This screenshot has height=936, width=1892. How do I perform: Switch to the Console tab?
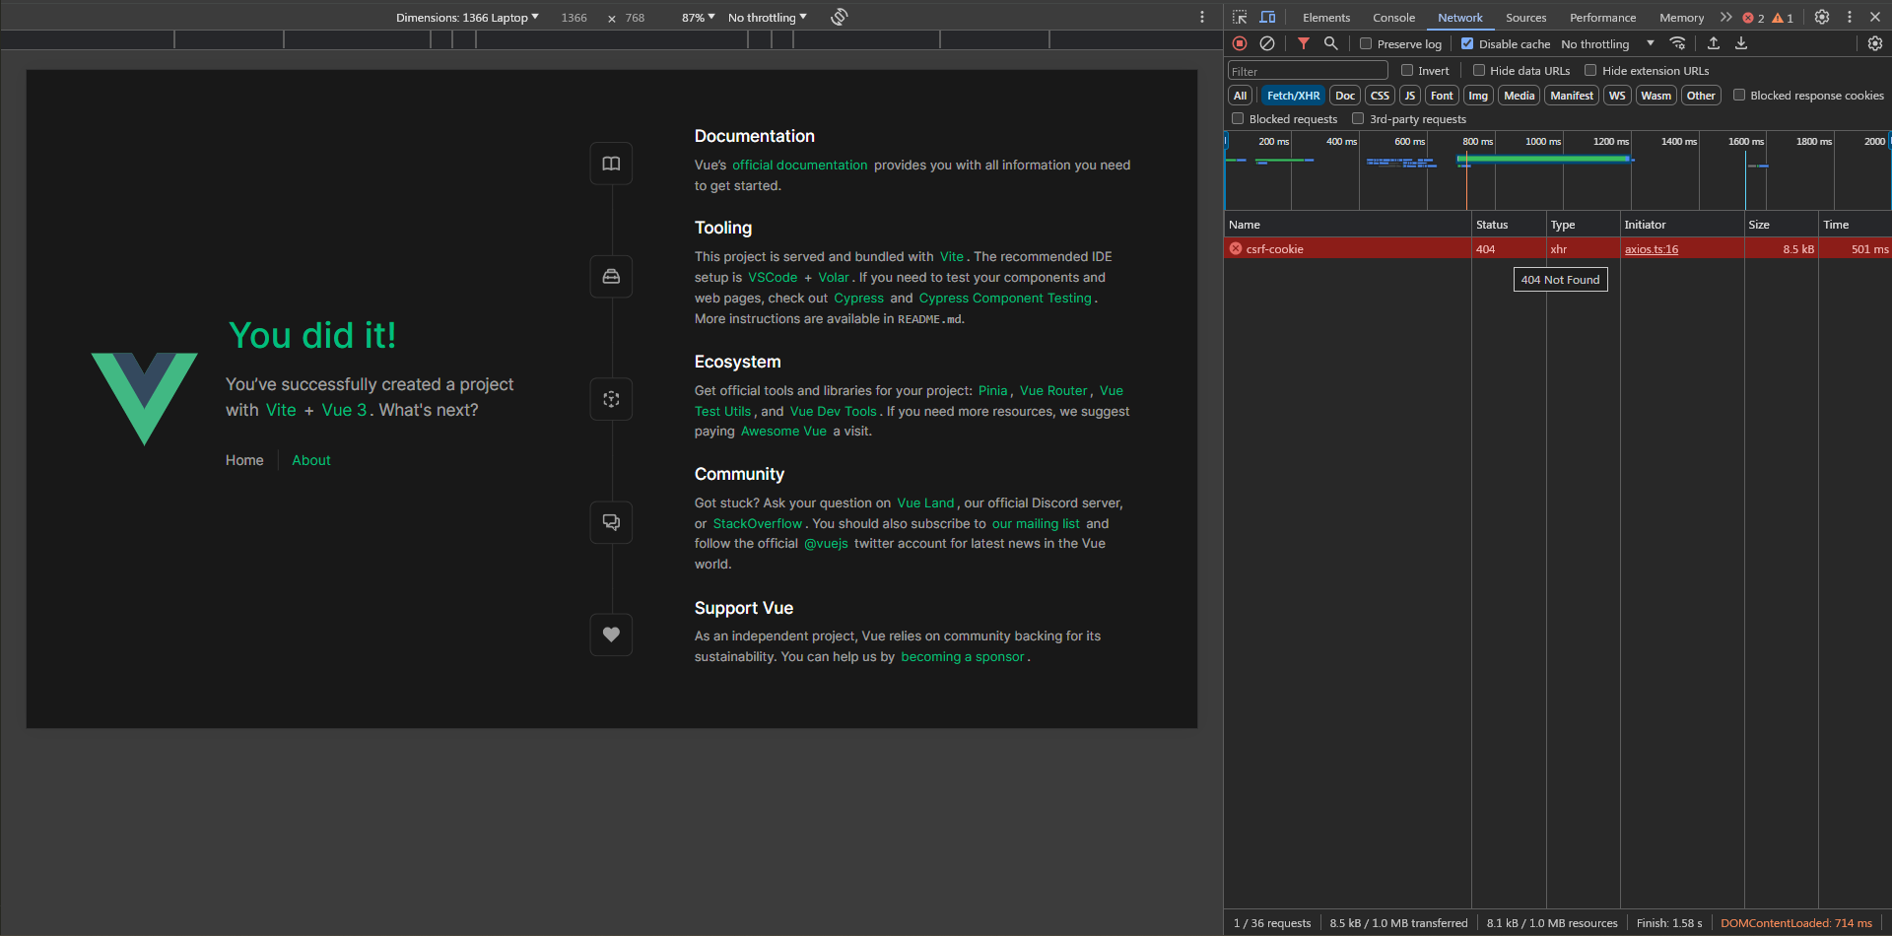point(1393,17)
